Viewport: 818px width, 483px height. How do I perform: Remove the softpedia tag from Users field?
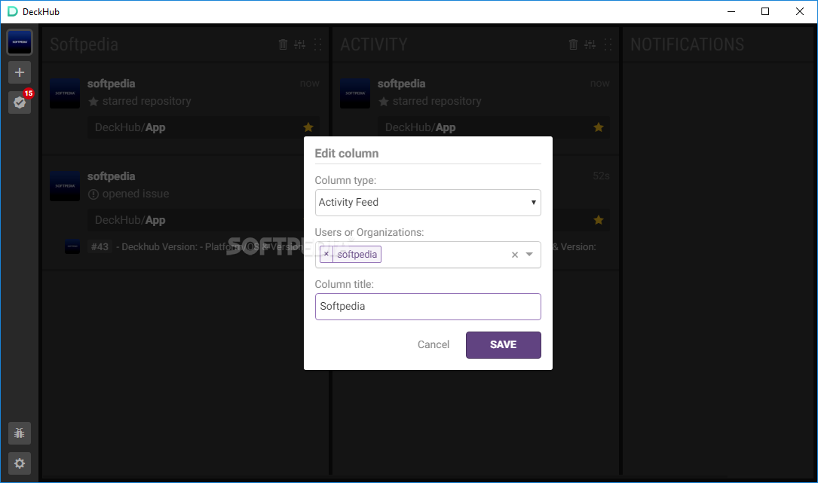pos(326,254)
